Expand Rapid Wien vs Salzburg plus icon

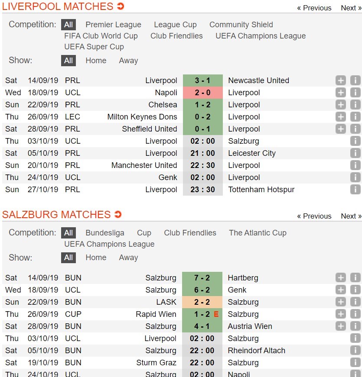[341, 314]
